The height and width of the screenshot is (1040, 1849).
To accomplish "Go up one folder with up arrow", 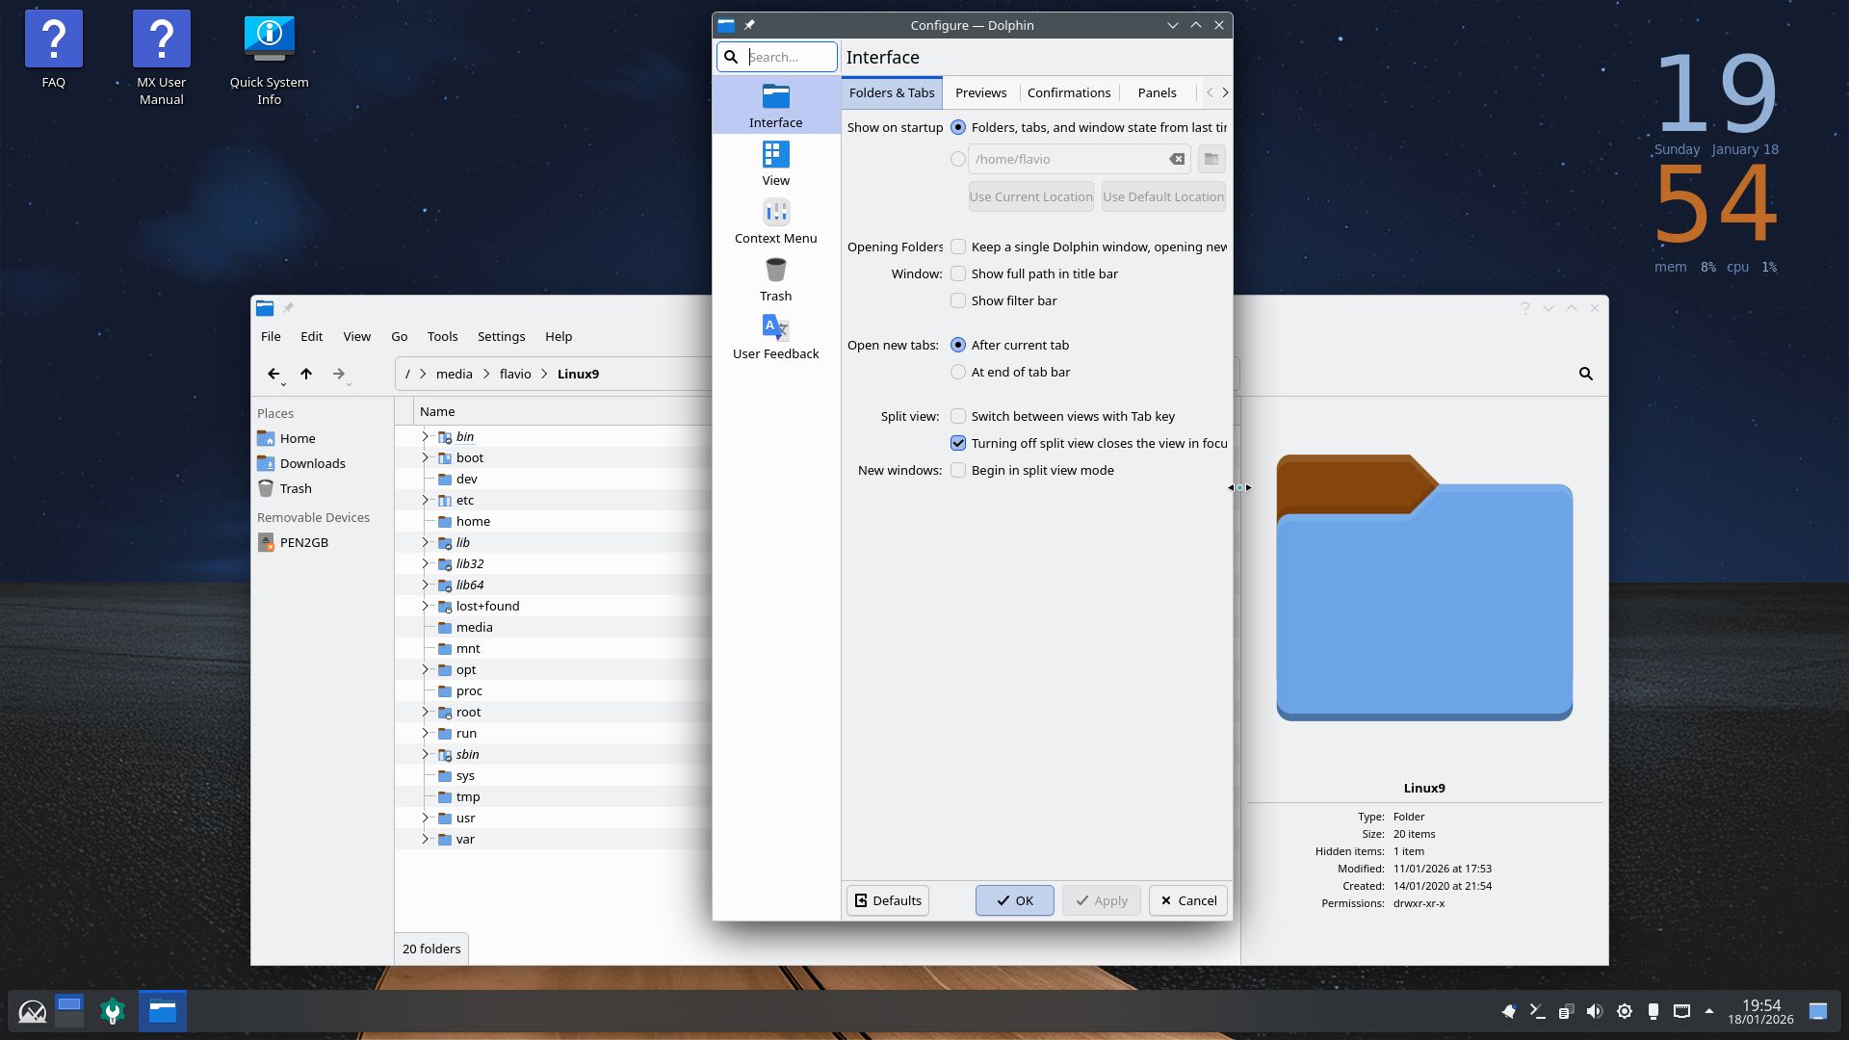I will point(306,374).
